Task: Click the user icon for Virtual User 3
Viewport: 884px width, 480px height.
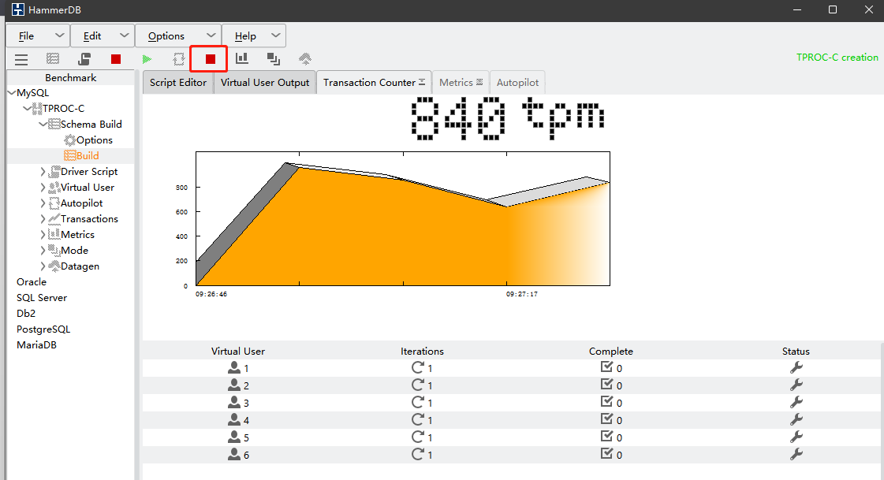Action: tap(234, 402)
